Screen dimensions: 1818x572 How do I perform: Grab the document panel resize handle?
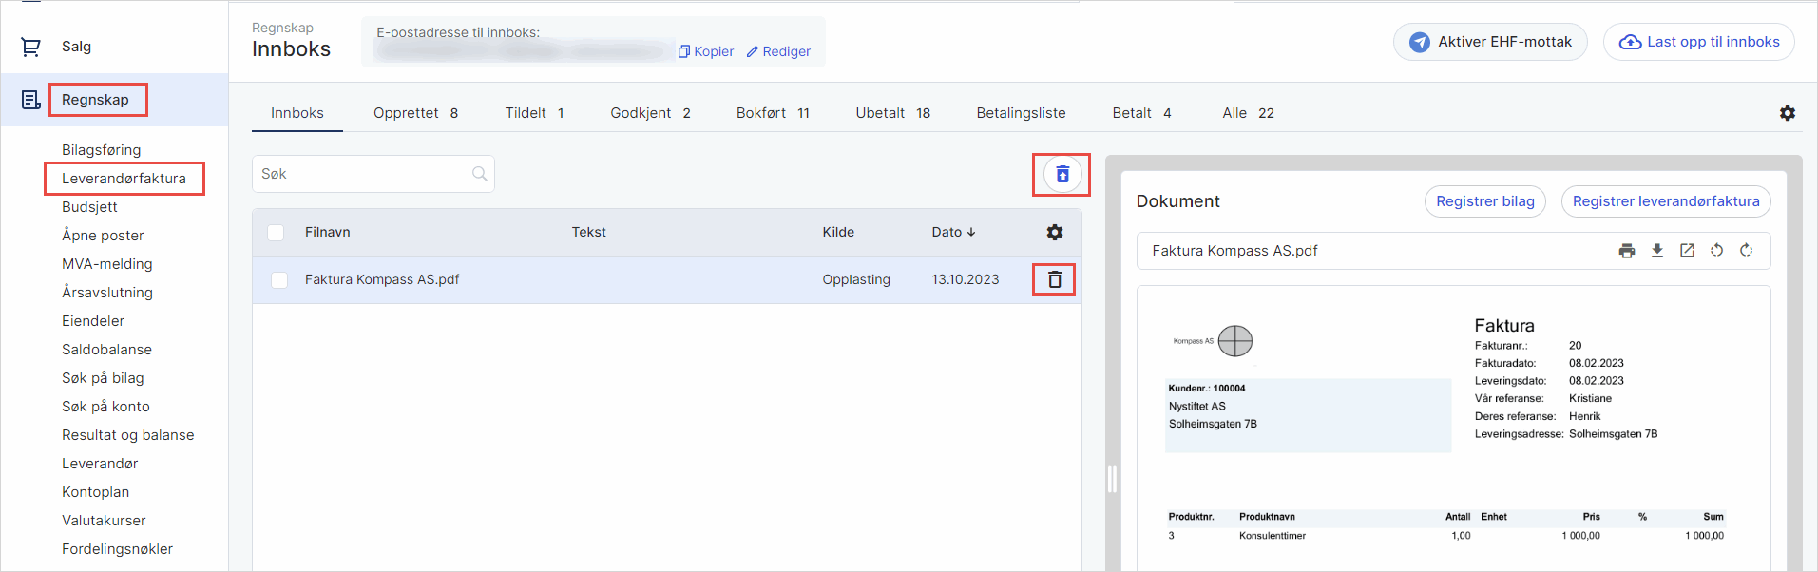pyautogui.click(x=1111, y=478)
